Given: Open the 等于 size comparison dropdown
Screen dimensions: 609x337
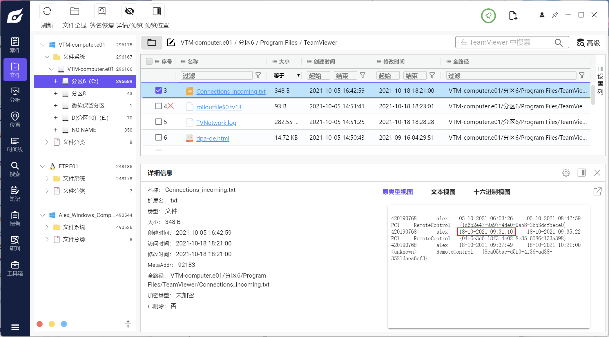Looking at the screenshot, I should (287, 76).
